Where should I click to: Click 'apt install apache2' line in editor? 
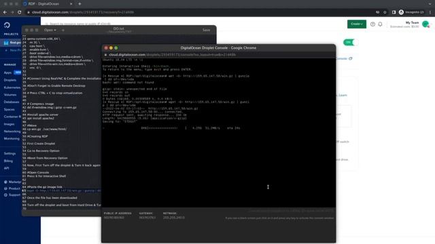click(x=41, y=119)
